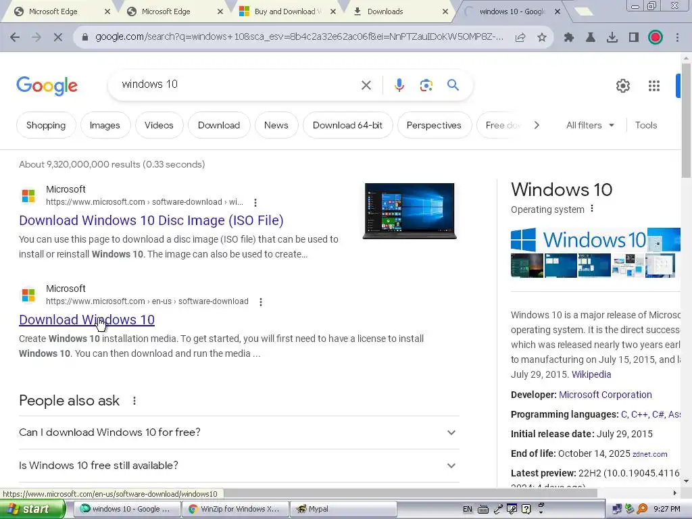Expand 'Is Windows 10 free still available?'
Viewport: 692px width, 519px height.
239,466
